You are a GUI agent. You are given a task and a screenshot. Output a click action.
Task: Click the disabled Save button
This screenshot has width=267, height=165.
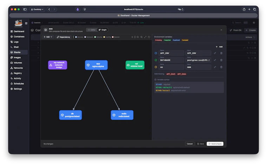[200, 144]
